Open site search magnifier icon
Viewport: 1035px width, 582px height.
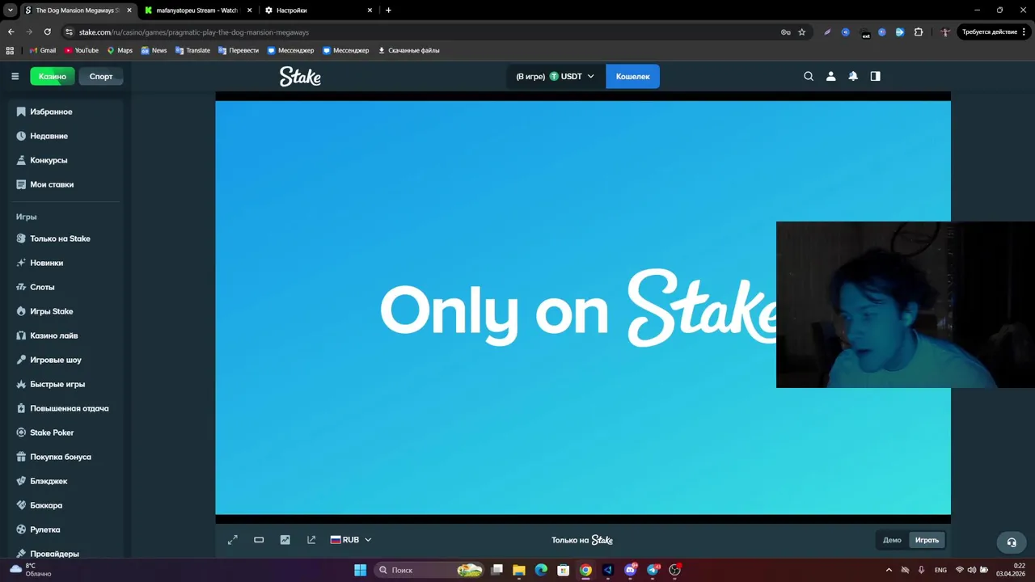[809, 76]
